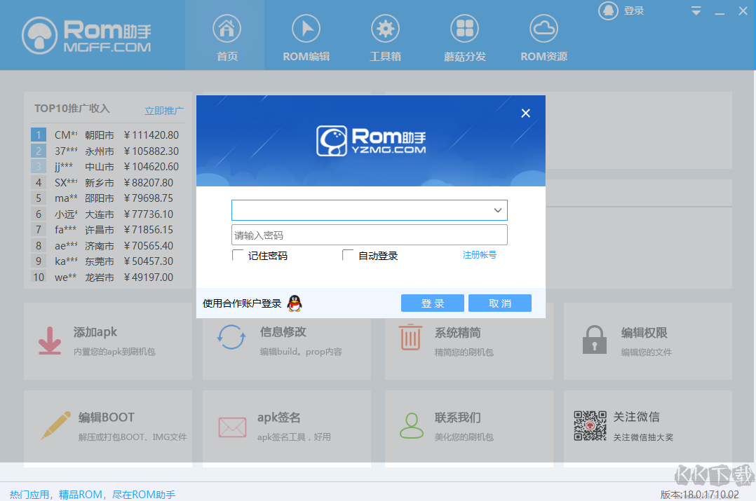Click the 东莞市 ¥50457.30 row
756x501 pixels.
point(105,261)
